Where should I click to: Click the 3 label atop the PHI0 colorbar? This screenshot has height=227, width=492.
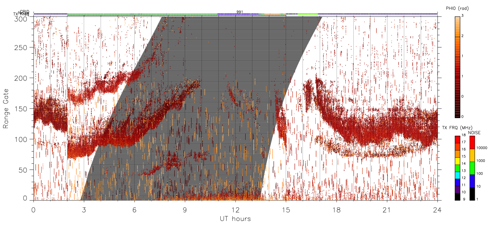click(x=463, y=16)
